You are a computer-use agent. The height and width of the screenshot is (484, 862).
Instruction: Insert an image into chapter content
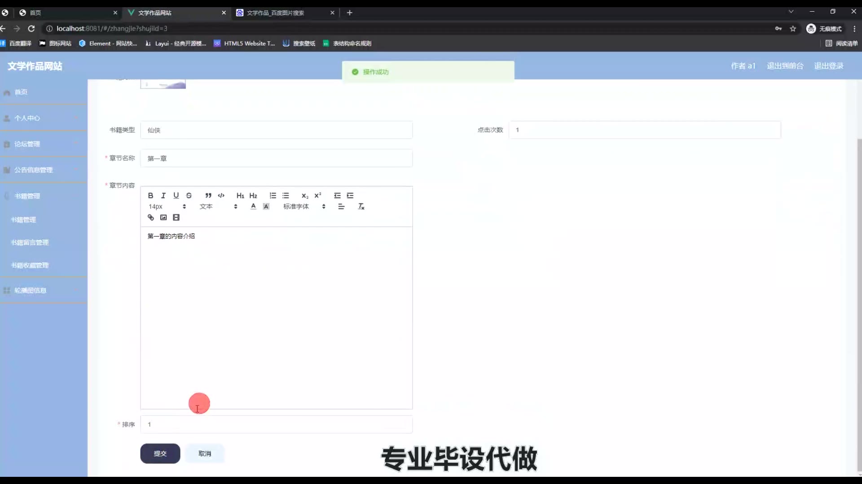[x=163, y=217]
